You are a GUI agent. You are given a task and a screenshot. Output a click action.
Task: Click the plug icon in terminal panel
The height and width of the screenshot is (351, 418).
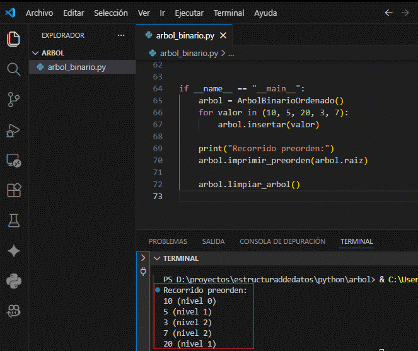(x=143, y=272)
